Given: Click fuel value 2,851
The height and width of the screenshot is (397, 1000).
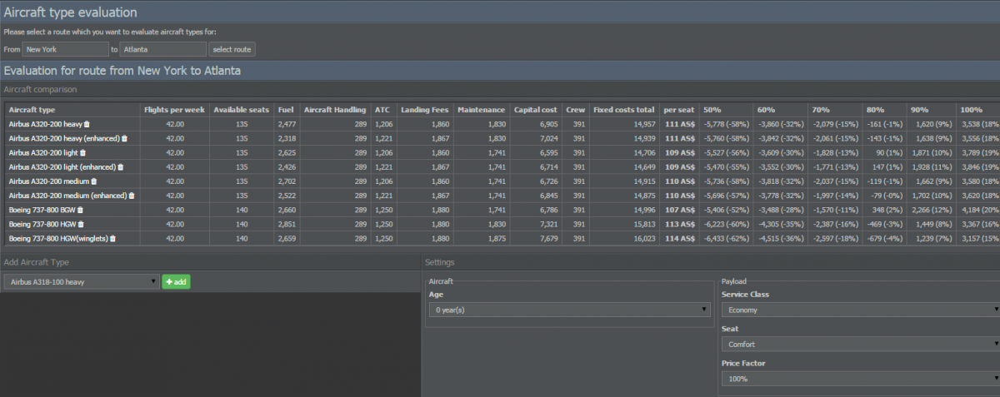Looking at the screenshot, I should (x=286, y=224).
